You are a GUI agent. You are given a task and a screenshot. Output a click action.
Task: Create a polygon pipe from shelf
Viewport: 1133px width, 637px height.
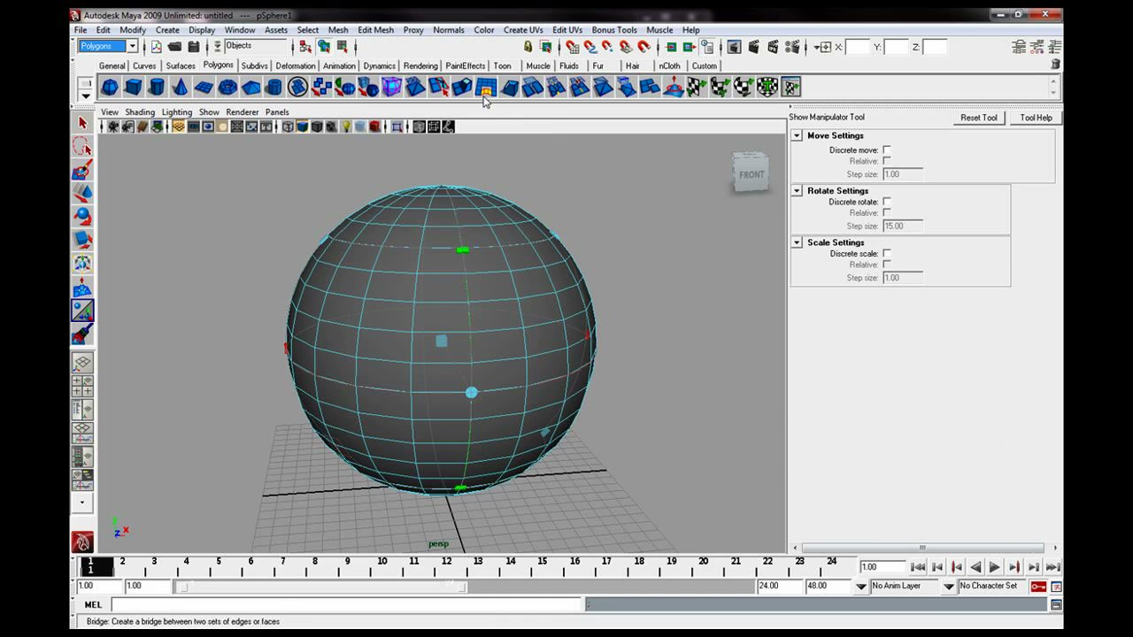[274, 87]
